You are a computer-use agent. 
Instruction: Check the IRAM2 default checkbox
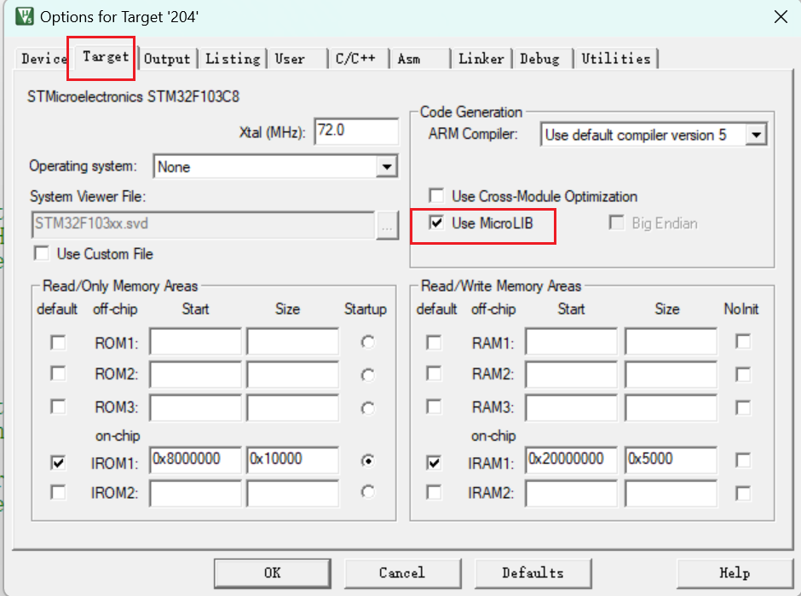click(x=434, y=493)
